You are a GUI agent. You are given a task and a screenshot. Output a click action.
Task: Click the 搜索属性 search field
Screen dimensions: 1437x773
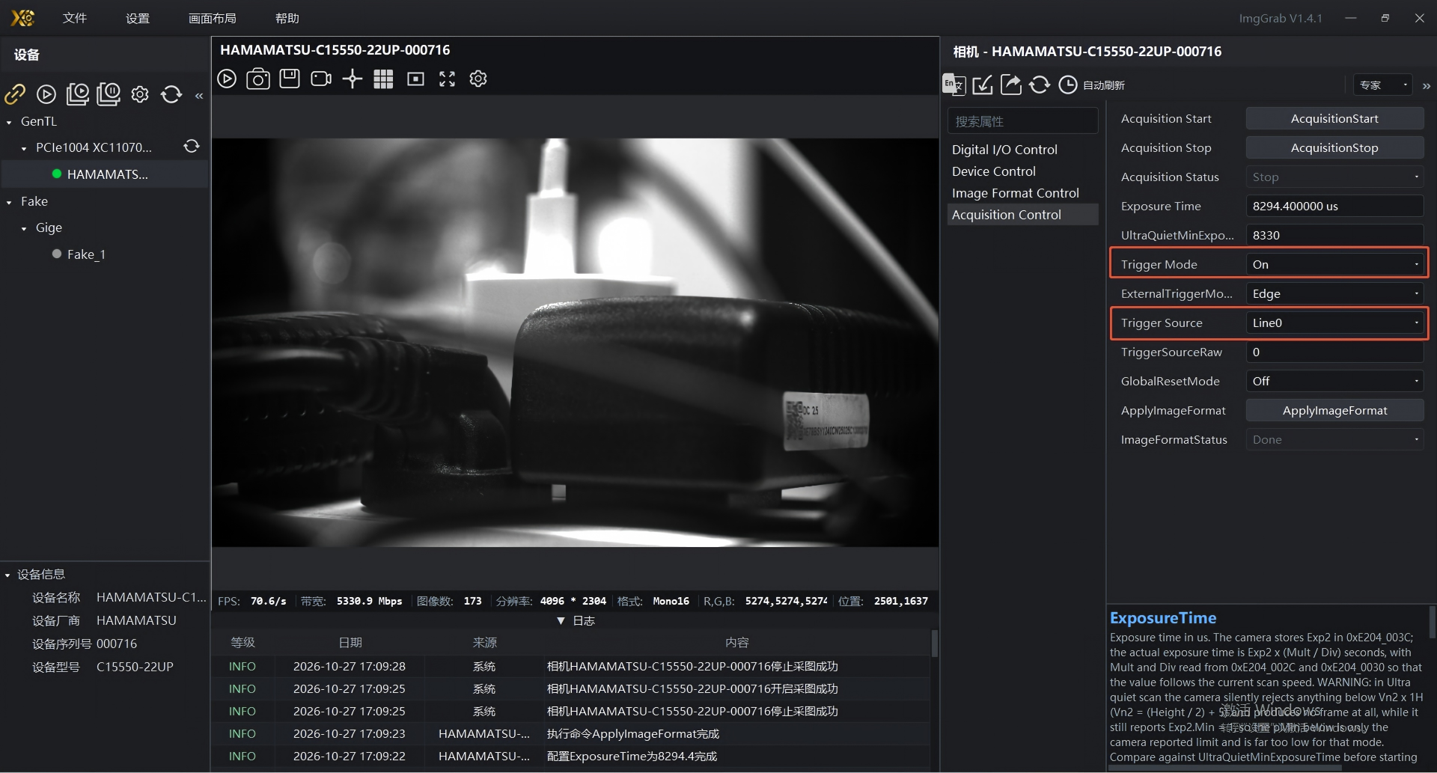pos(1022,121)
